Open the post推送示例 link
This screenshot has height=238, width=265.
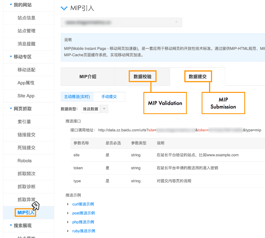(83, 213)
